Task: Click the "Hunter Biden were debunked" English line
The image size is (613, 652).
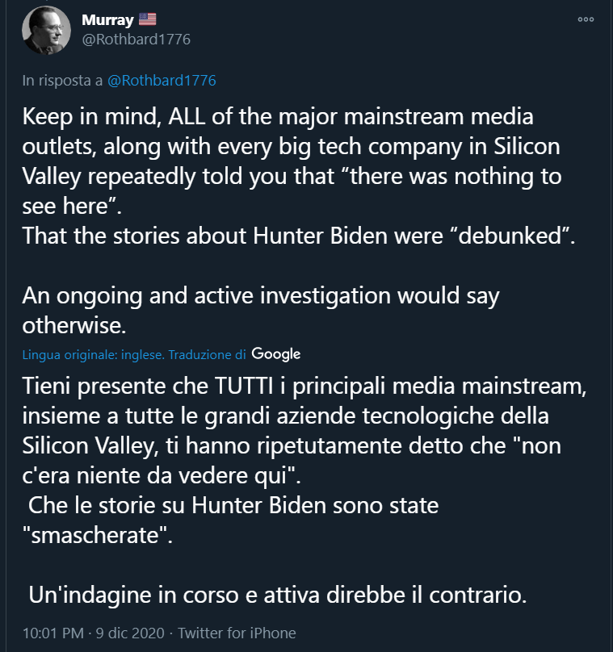Action: [x=299, y=236]
